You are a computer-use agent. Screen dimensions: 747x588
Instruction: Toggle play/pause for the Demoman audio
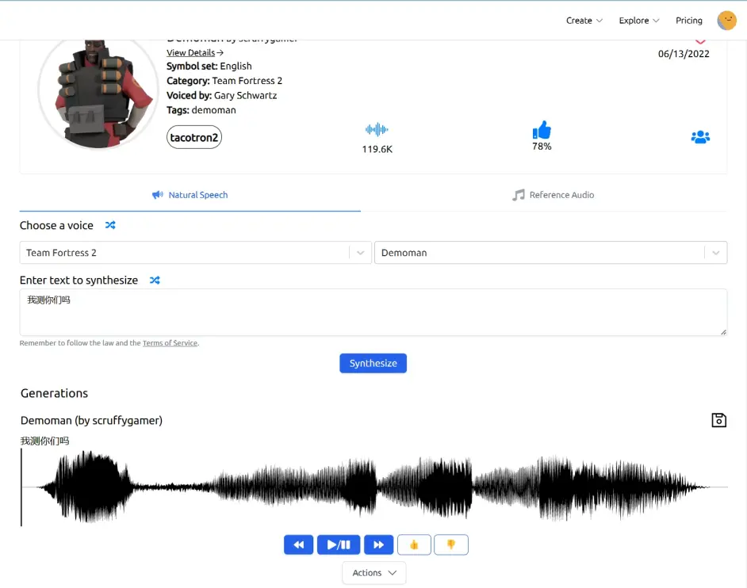(339, 545)
